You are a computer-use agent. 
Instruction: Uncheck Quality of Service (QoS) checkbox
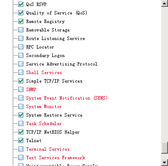click(x=21, y=13)
